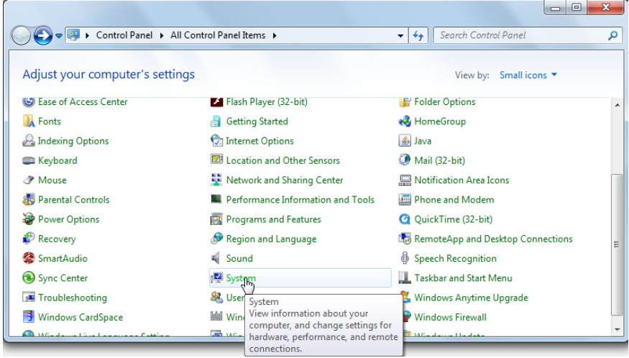Click the Indexing Options icon
This screenshot has width=629, height=358.
point(29,141)
